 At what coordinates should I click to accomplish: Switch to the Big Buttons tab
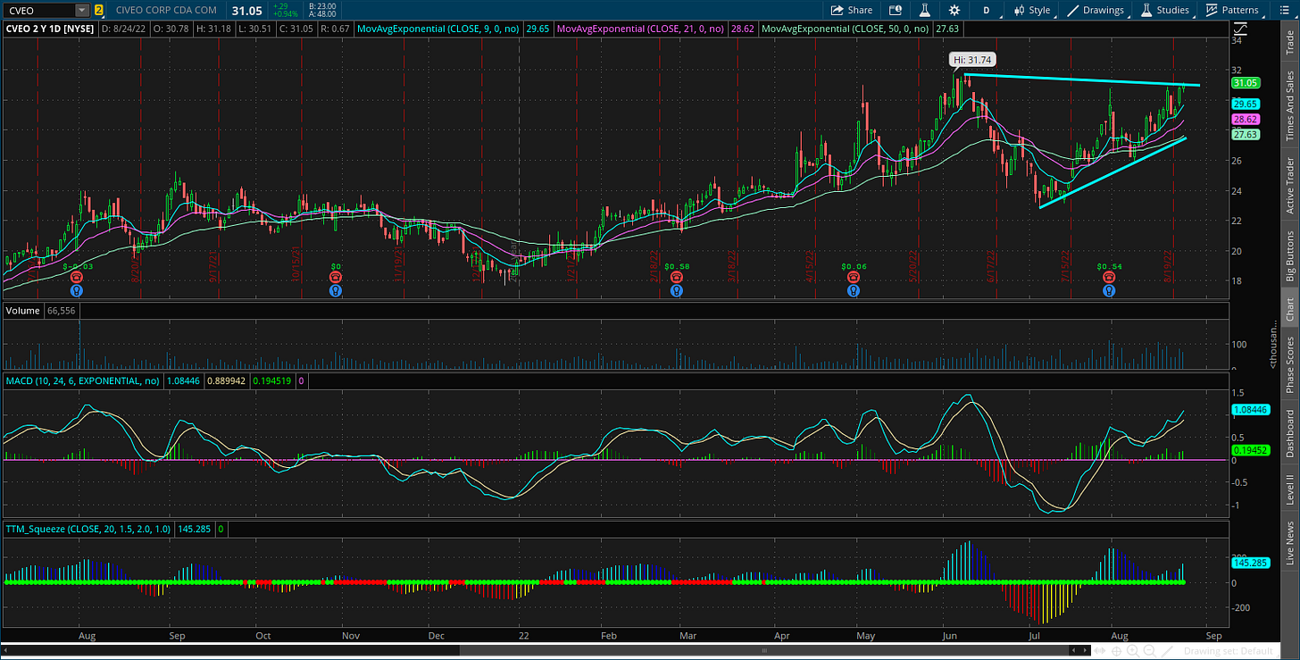[1289, 253]
